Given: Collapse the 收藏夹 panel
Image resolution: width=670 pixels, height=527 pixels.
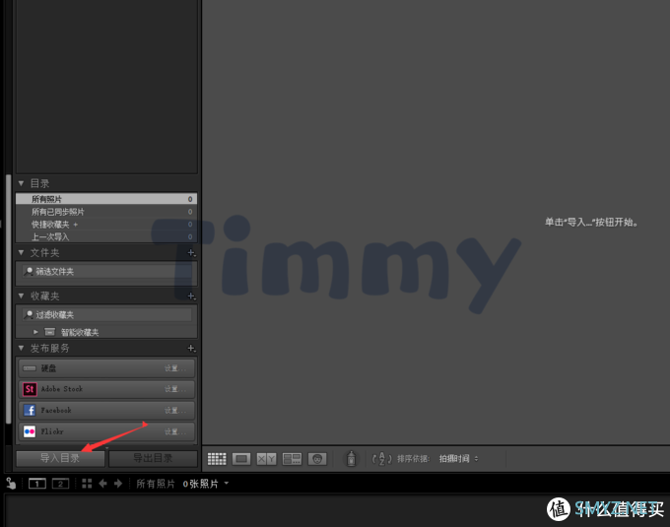Looking at the screenshot, I should click(x=21, y=296).
